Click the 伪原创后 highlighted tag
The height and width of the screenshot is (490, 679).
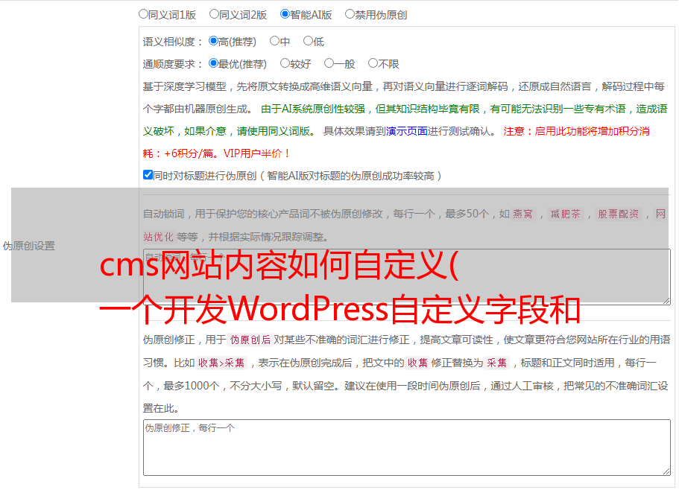coord(250,340)
